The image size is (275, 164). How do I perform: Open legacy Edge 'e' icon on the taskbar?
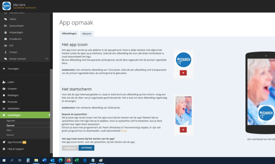85,160
